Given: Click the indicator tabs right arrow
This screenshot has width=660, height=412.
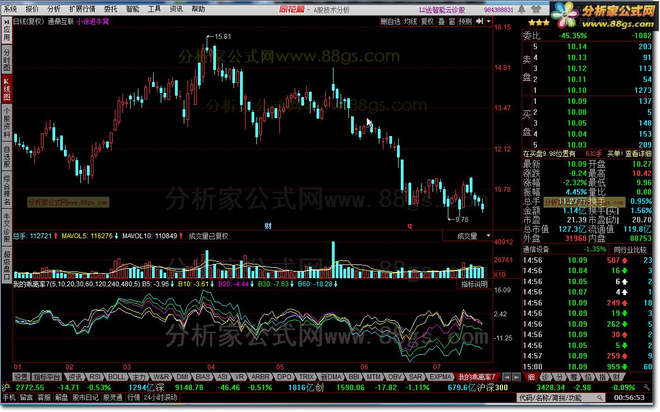Looking at the screenshot, I should pos(516,377).
